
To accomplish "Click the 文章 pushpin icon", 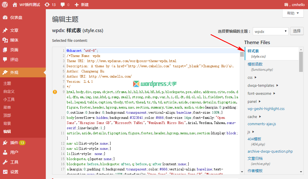I will pyautogui.click(x=5, y=30).
